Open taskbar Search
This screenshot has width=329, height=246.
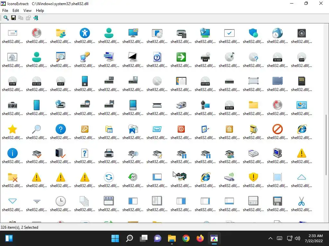[x=129, y=238]
